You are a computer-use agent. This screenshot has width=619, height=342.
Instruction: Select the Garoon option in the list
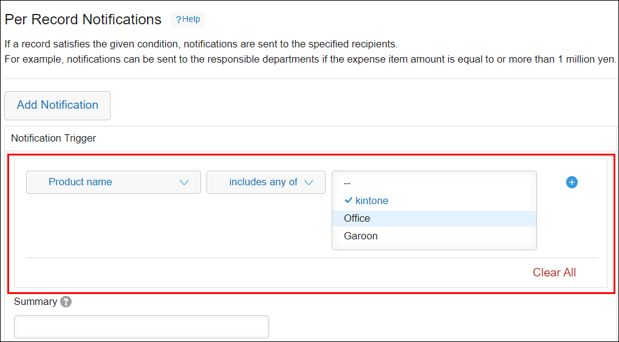click(361, 236)
